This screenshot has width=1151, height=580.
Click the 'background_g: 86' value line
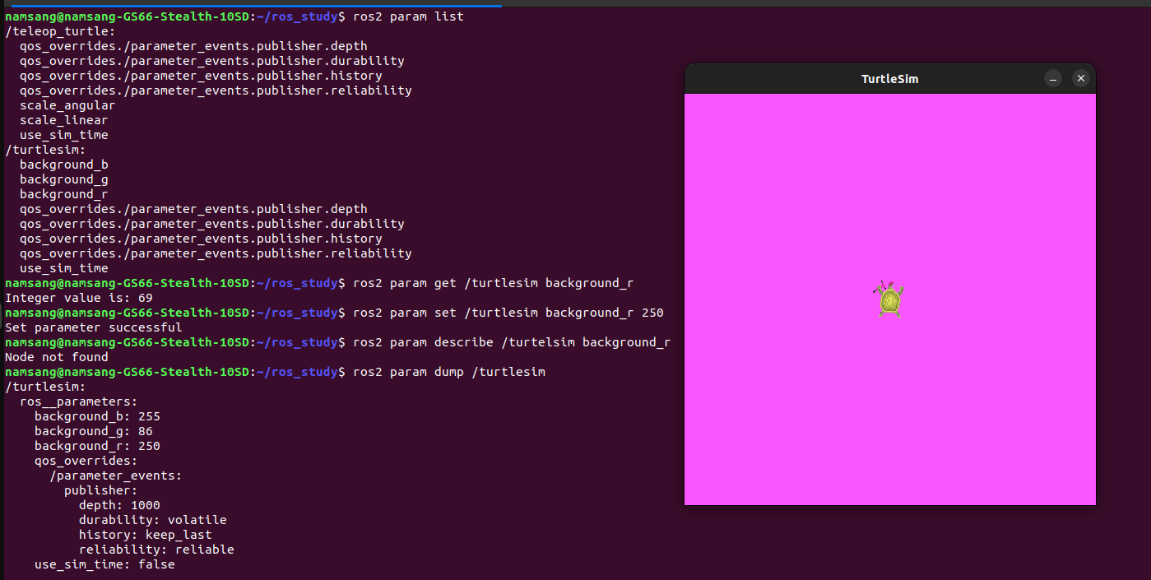click(94, 431)
